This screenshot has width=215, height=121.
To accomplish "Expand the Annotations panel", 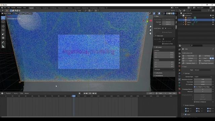I will pos(164,76).
